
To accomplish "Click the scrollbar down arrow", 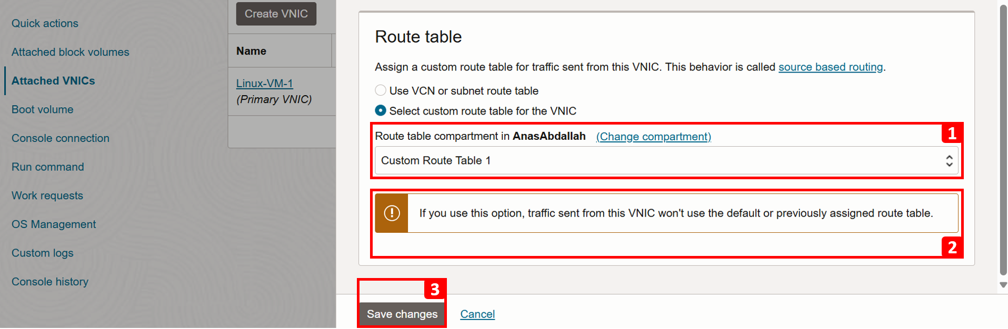I will (1003, 285).
